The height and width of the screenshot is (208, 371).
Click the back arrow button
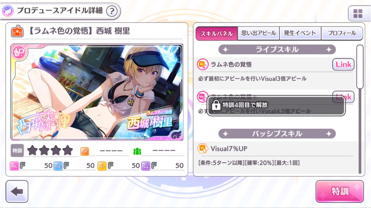pyautogui.click(x=17, y=191)
